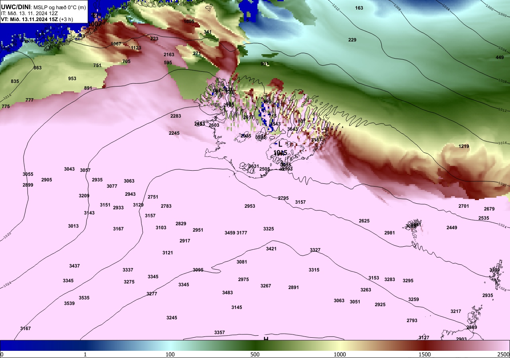Click the map value '1605'
The height and width of the screenshot is (358, 510).
pos(189,22)
